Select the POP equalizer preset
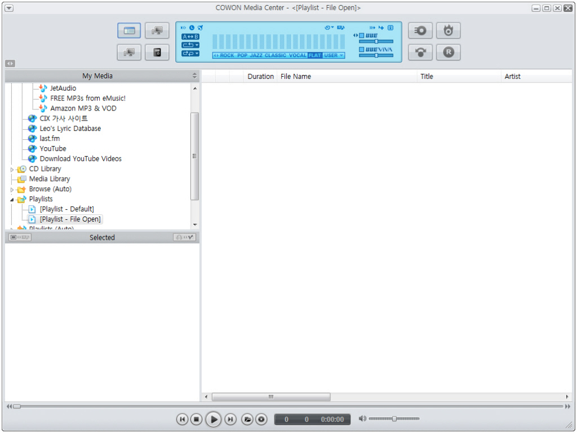577x433 pixels. pyautogui.click(x=242, y=55)
